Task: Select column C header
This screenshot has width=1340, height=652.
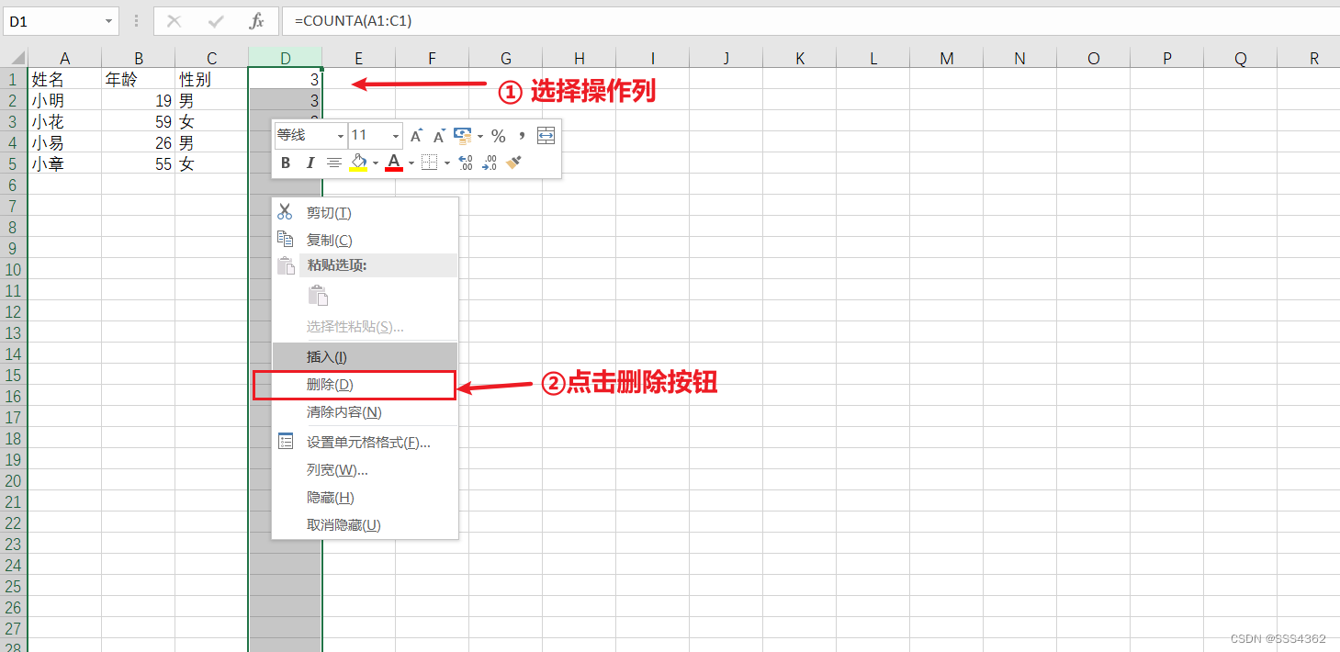Action: [212, 58]
